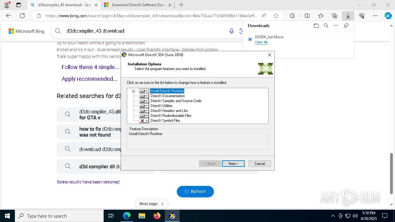Select DirectX Symbol Files row
The width and height of the screenshot is (395, 222).
(165, 121)
